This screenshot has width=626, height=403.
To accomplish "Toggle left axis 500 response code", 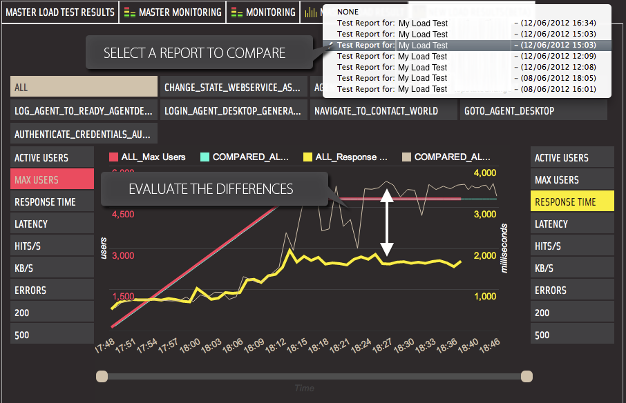I will tap(52, 335).
